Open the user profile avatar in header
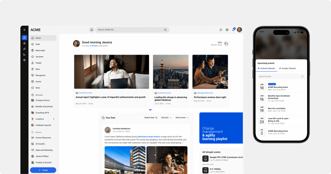This screenshot has width=331, height=174. [x=239, y=30]
